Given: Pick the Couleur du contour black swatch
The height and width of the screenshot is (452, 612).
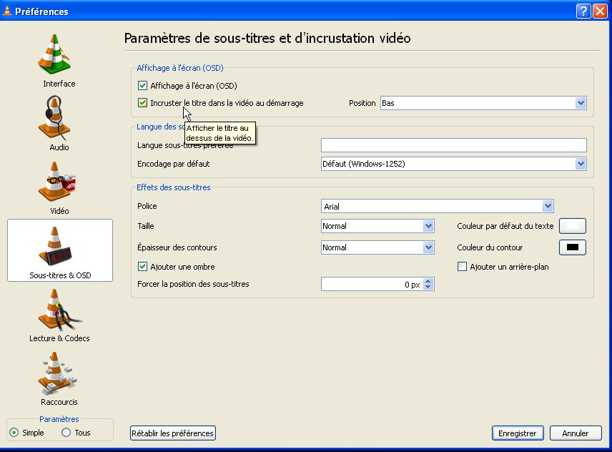Looking at the screenshot, I should pos(572,247).
